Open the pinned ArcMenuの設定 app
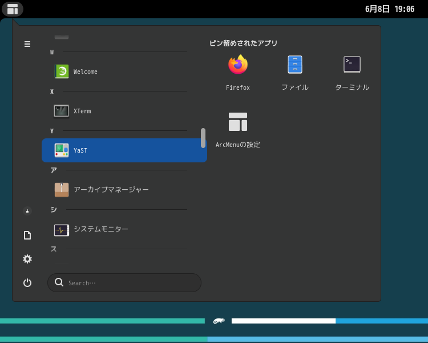 click(x=238, y=130)
